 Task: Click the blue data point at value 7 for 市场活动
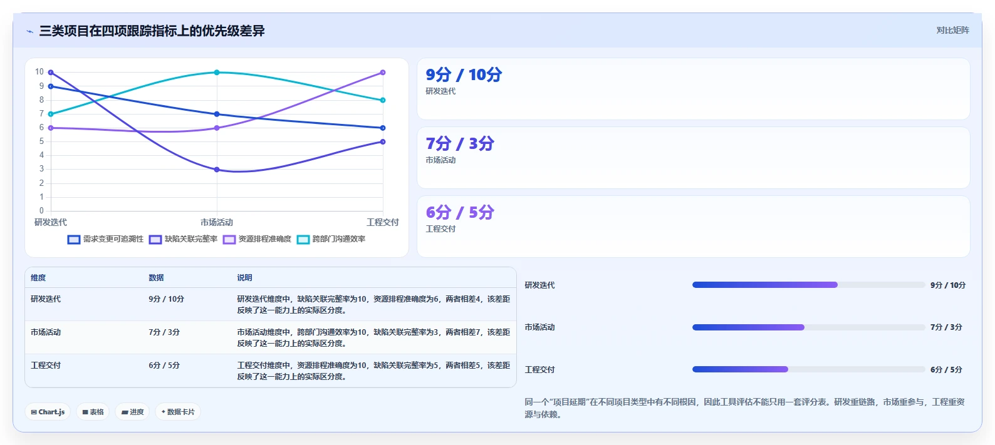(x=217, y=114)
